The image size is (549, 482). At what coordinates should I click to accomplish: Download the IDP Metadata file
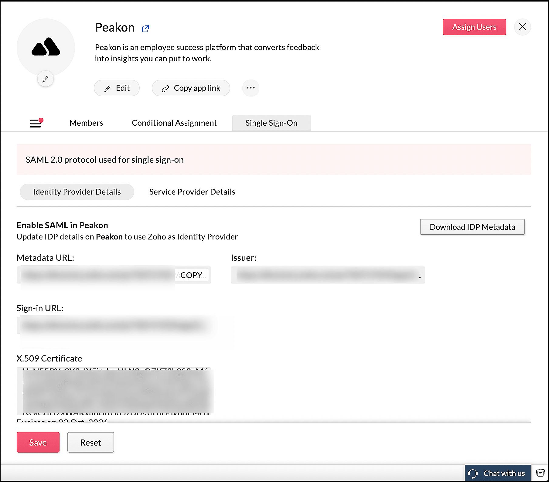(472, 227)
